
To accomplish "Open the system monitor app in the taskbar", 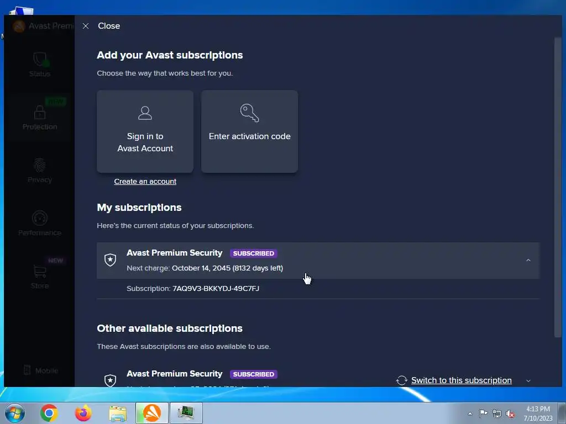I will point(186,413).
